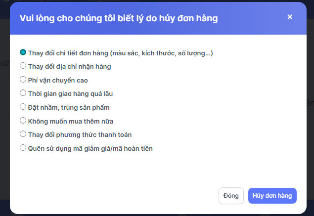The image size is (314, 216).
Task: Click the 'Phí vận chuyển cao' label text
Action: coord(58,80)
